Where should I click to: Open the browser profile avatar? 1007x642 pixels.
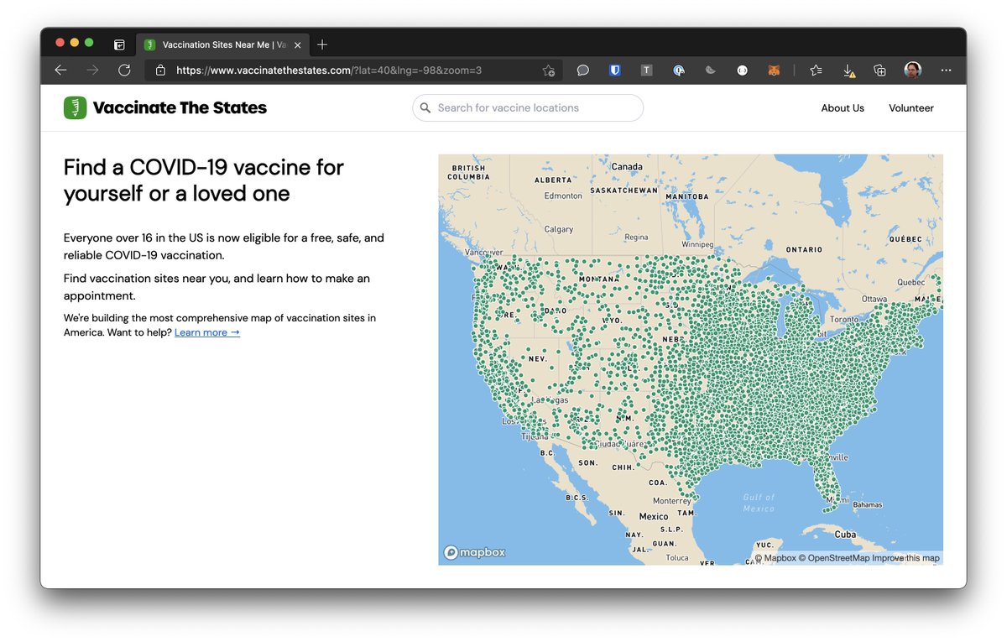point(912,70)
